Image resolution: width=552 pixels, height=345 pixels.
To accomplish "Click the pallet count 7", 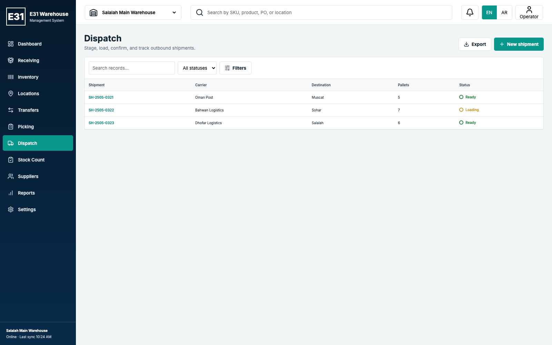I will click(399, 110).
